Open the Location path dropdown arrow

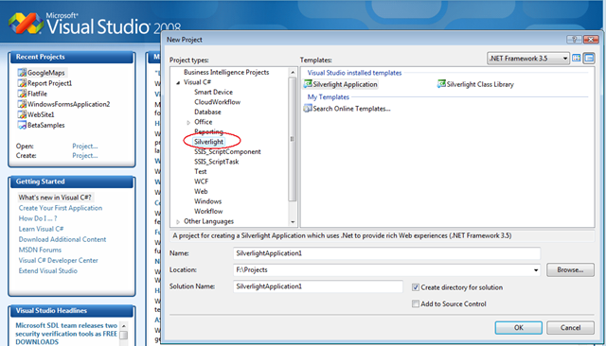point(536,270)
